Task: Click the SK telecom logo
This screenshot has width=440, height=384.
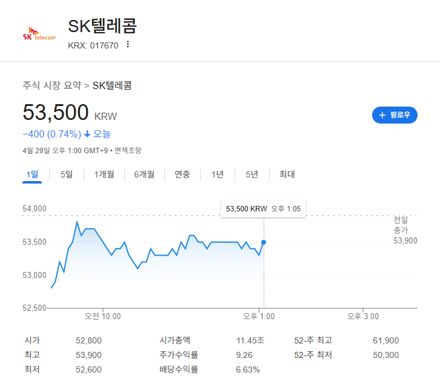Action: pos(39,34)
